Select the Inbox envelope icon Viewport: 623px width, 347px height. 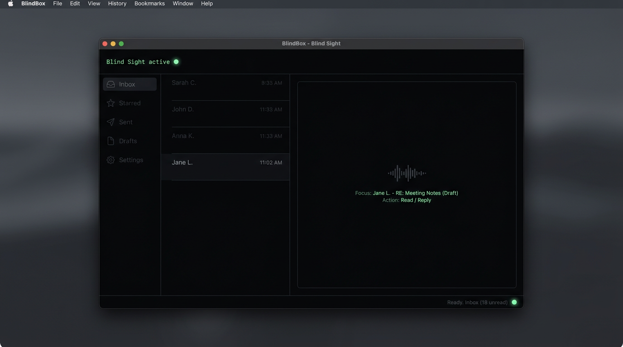110,84
